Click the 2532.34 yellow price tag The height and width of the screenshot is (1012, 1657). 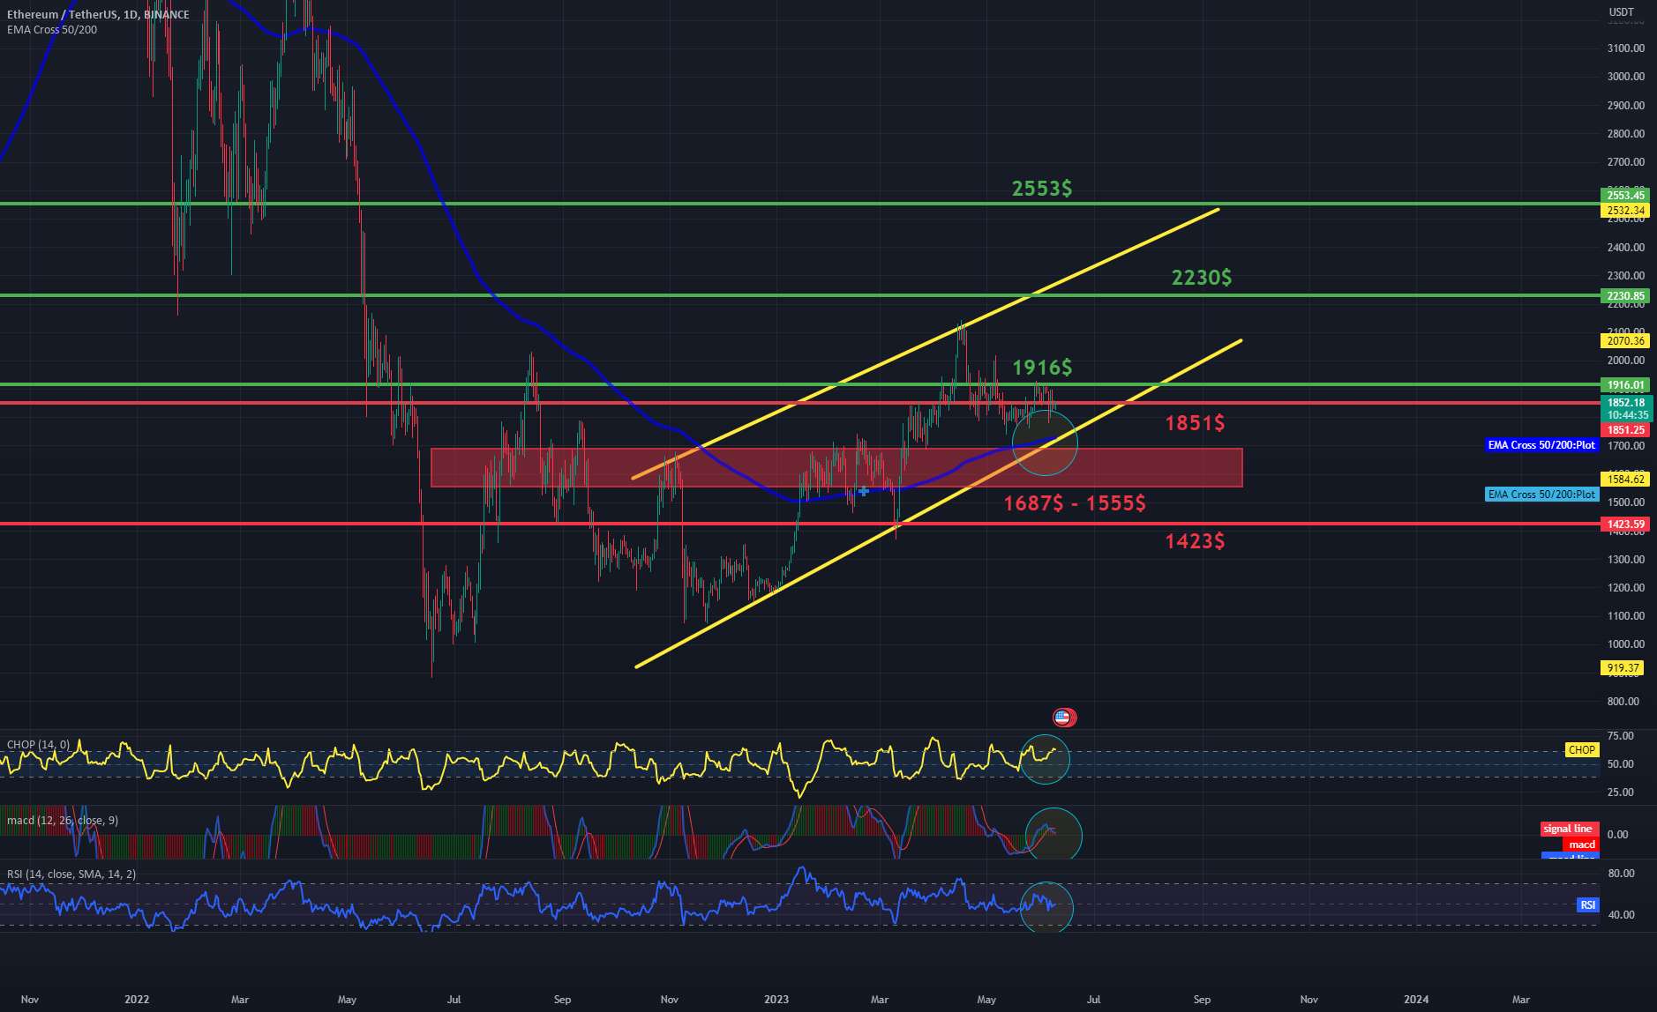1623,211
